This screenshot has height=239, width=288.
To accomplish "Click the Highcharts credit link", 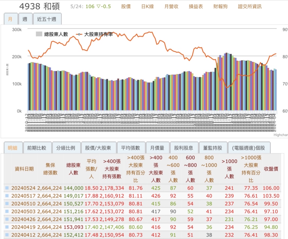I will point(281,135).
